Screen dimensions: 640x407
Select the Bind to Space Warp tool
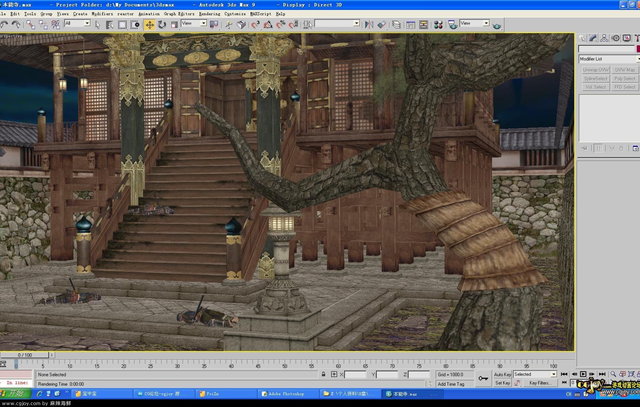point(56,25)
